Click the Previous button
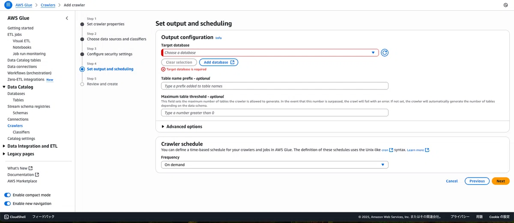The image size is (514, 223). 477,181
